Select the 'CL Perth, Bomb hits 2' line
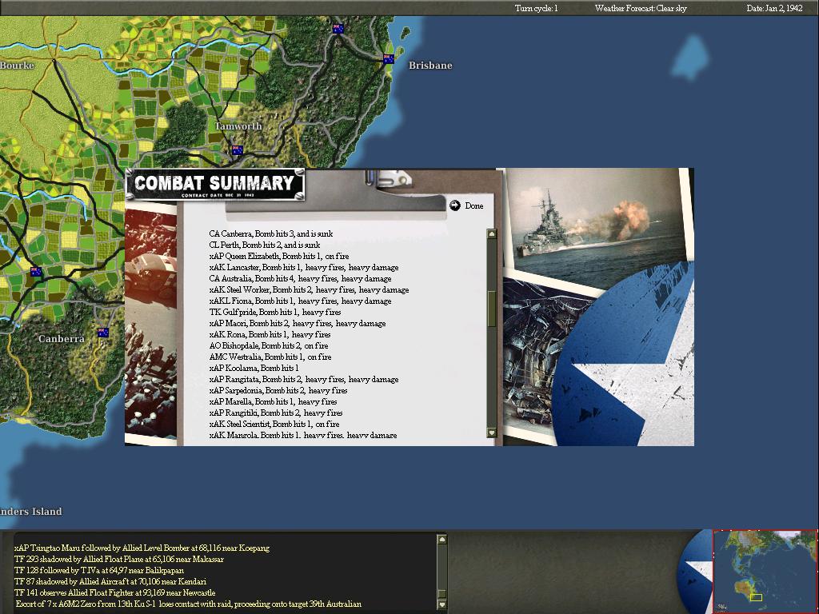This screenshot has width=819, height=614. pos(264,245)
